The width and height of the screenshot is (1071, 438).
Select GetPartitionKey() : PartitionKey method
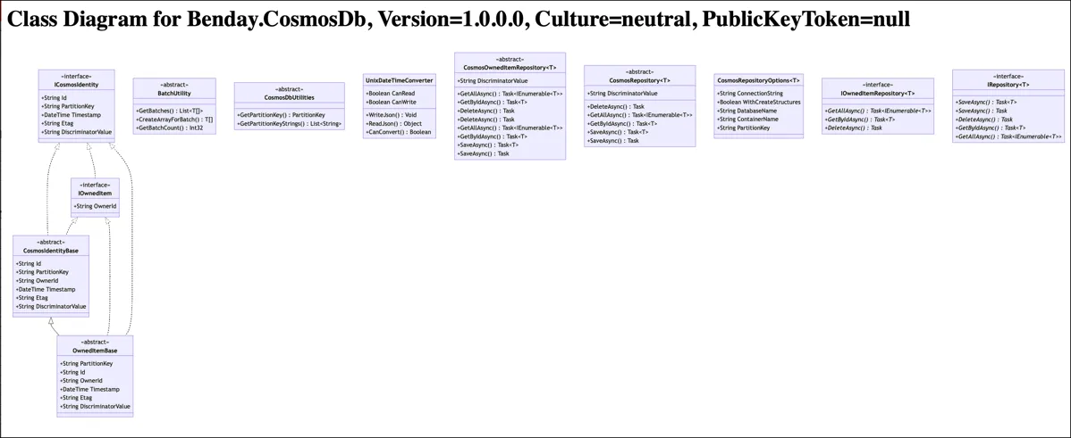click(x=282, y=115)
